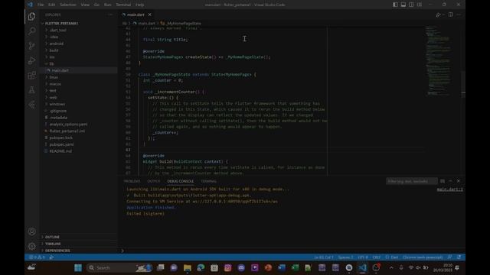Viewport: 490px width, 275px height.
Task: Expand the windows folder
Action: 57,104
